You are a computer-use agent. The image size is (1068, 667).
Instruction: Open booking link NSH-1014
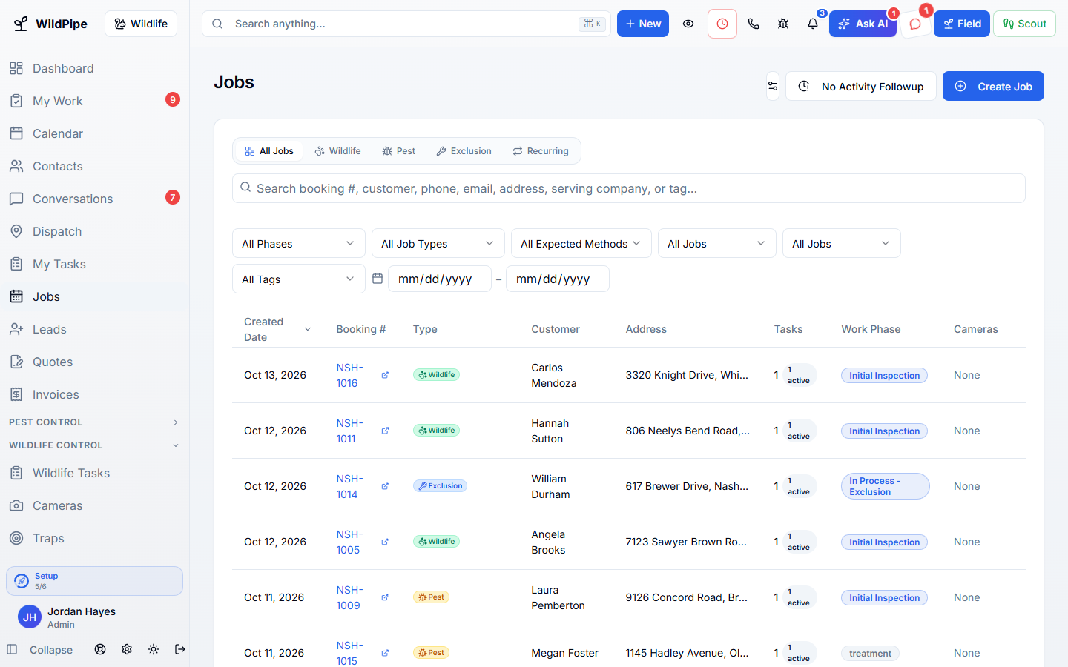click(349, 486)
